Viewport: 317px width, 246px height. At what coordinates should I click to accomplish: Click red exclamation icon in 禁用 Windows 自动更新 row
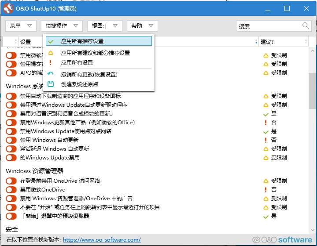click(265, 140)
